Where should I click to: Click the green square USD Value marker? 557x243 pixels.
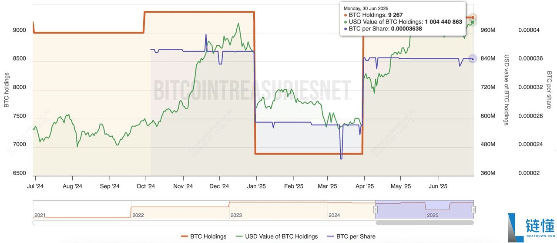pos(473,22)
